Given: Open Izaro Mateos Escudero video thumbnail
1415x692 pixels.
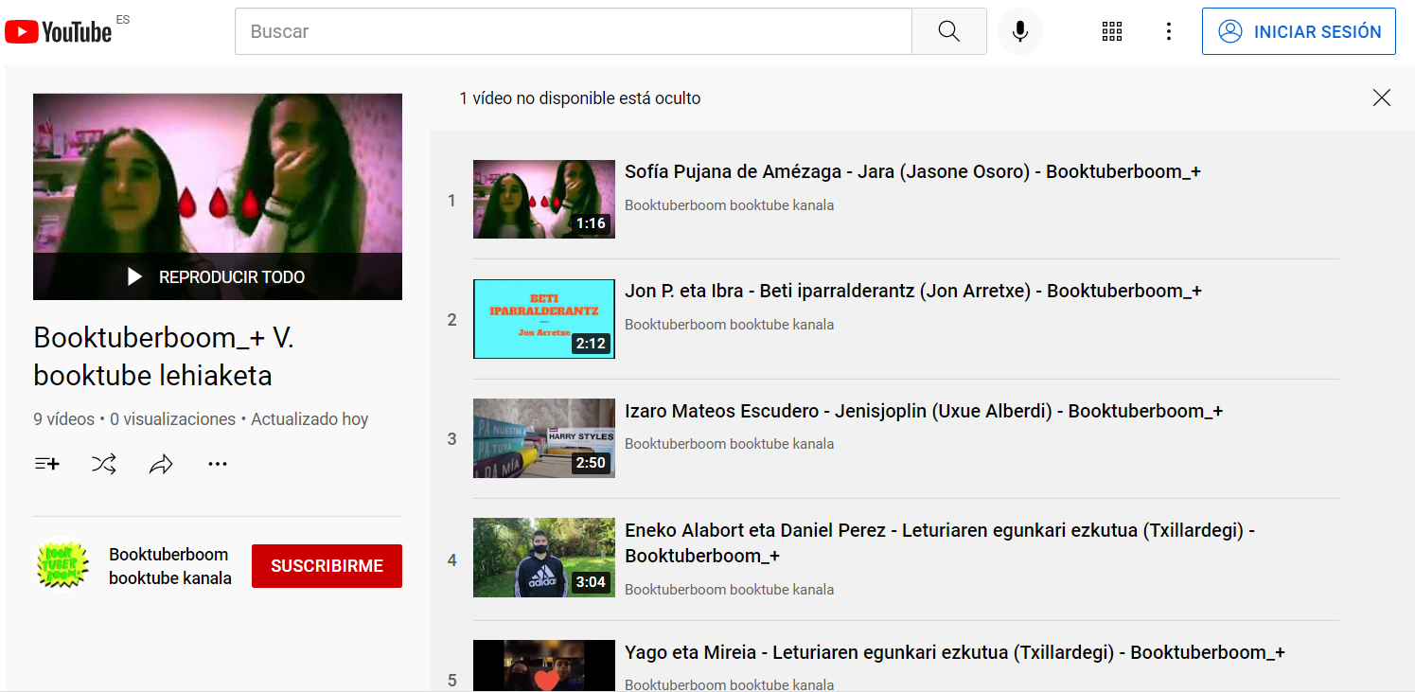Looking at the screenshot, I should coord(544,438).
